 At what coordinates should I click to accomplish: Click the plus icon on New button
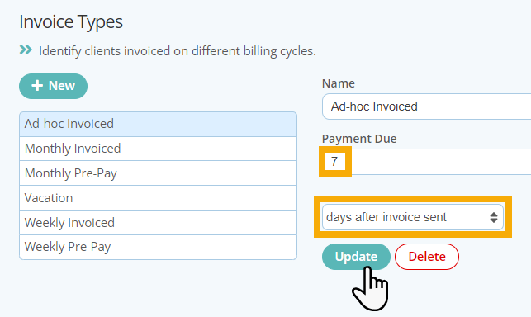pyautogui.click(x=37, y=86)
